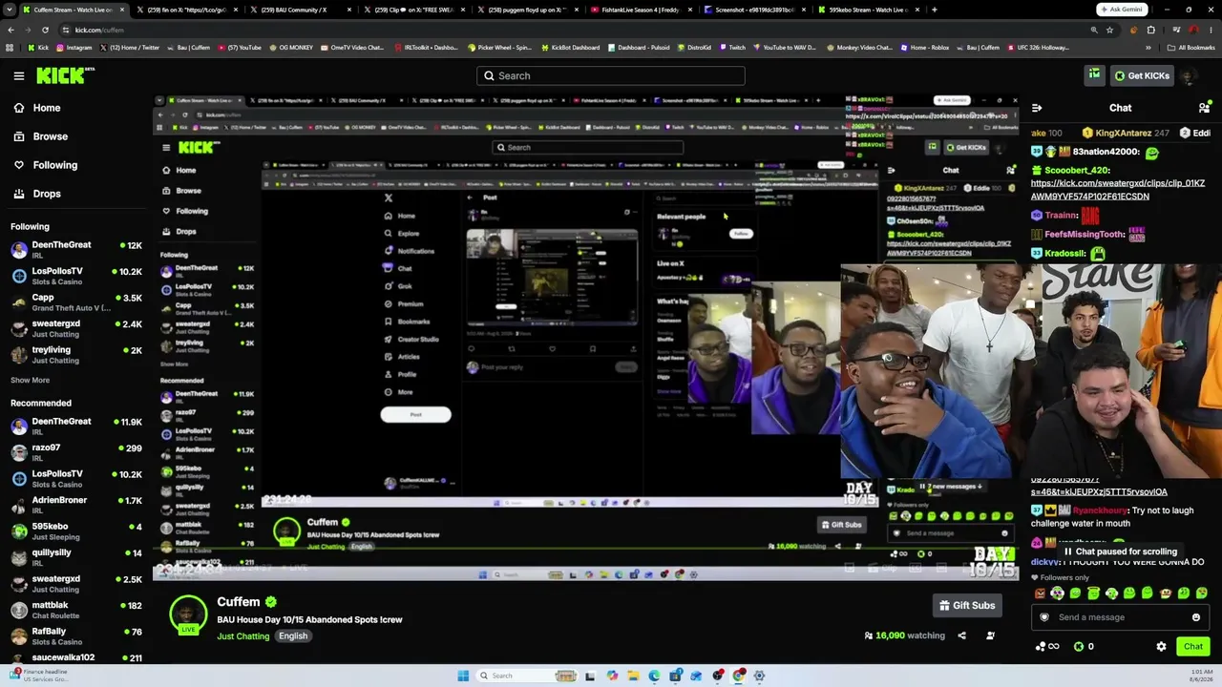Select the brown monkey quick emote
Image resolution: width=1222 pixels, height=687 pixels.
pyautogui.click(x=1166, y=593)
